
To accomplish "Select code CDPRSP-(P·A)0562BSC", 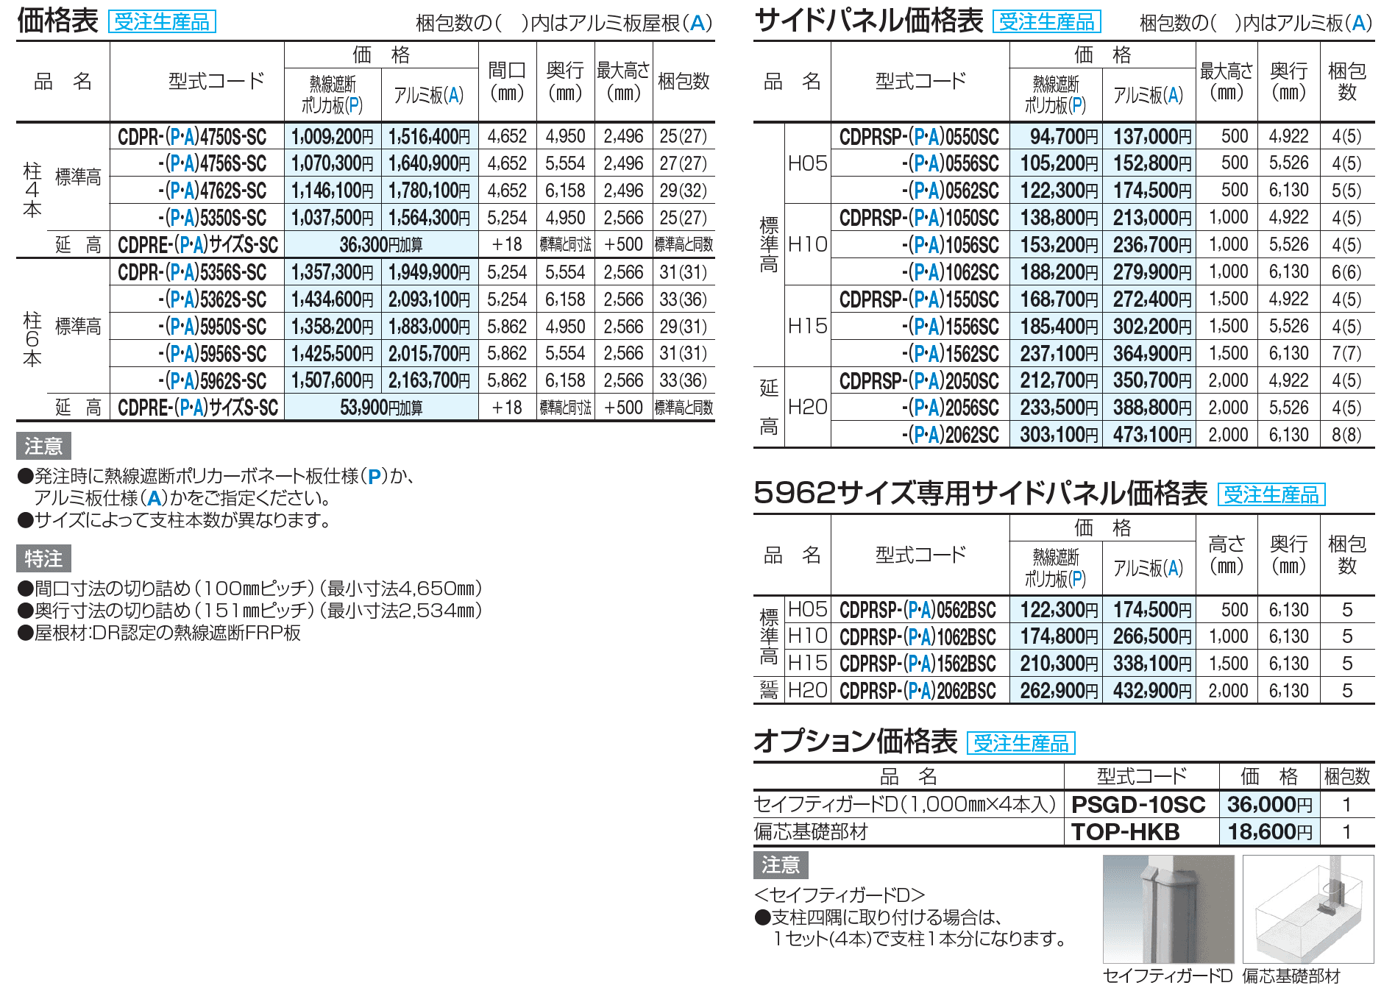I will pos(918,610).
